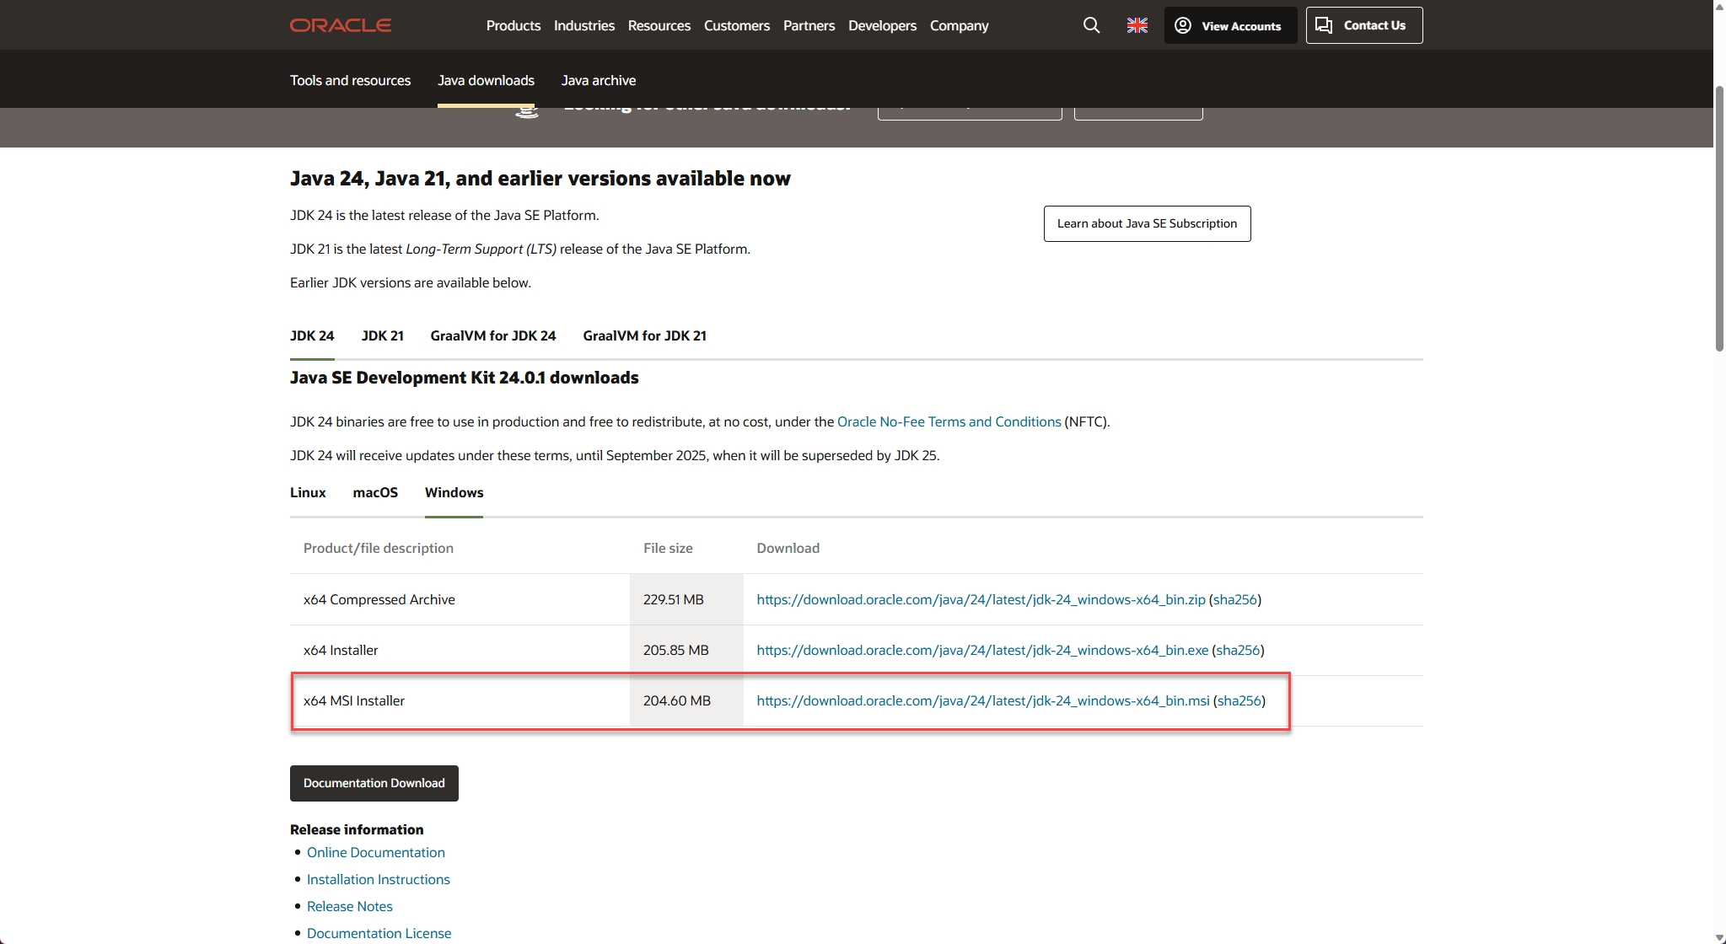This screenshot has height=944, width=1726.
Task: Click the View Accounts profile icon
Action: (1183, 25)
